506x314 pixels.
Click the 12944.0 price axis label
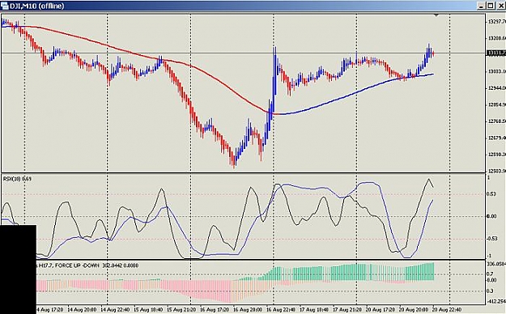496,87
